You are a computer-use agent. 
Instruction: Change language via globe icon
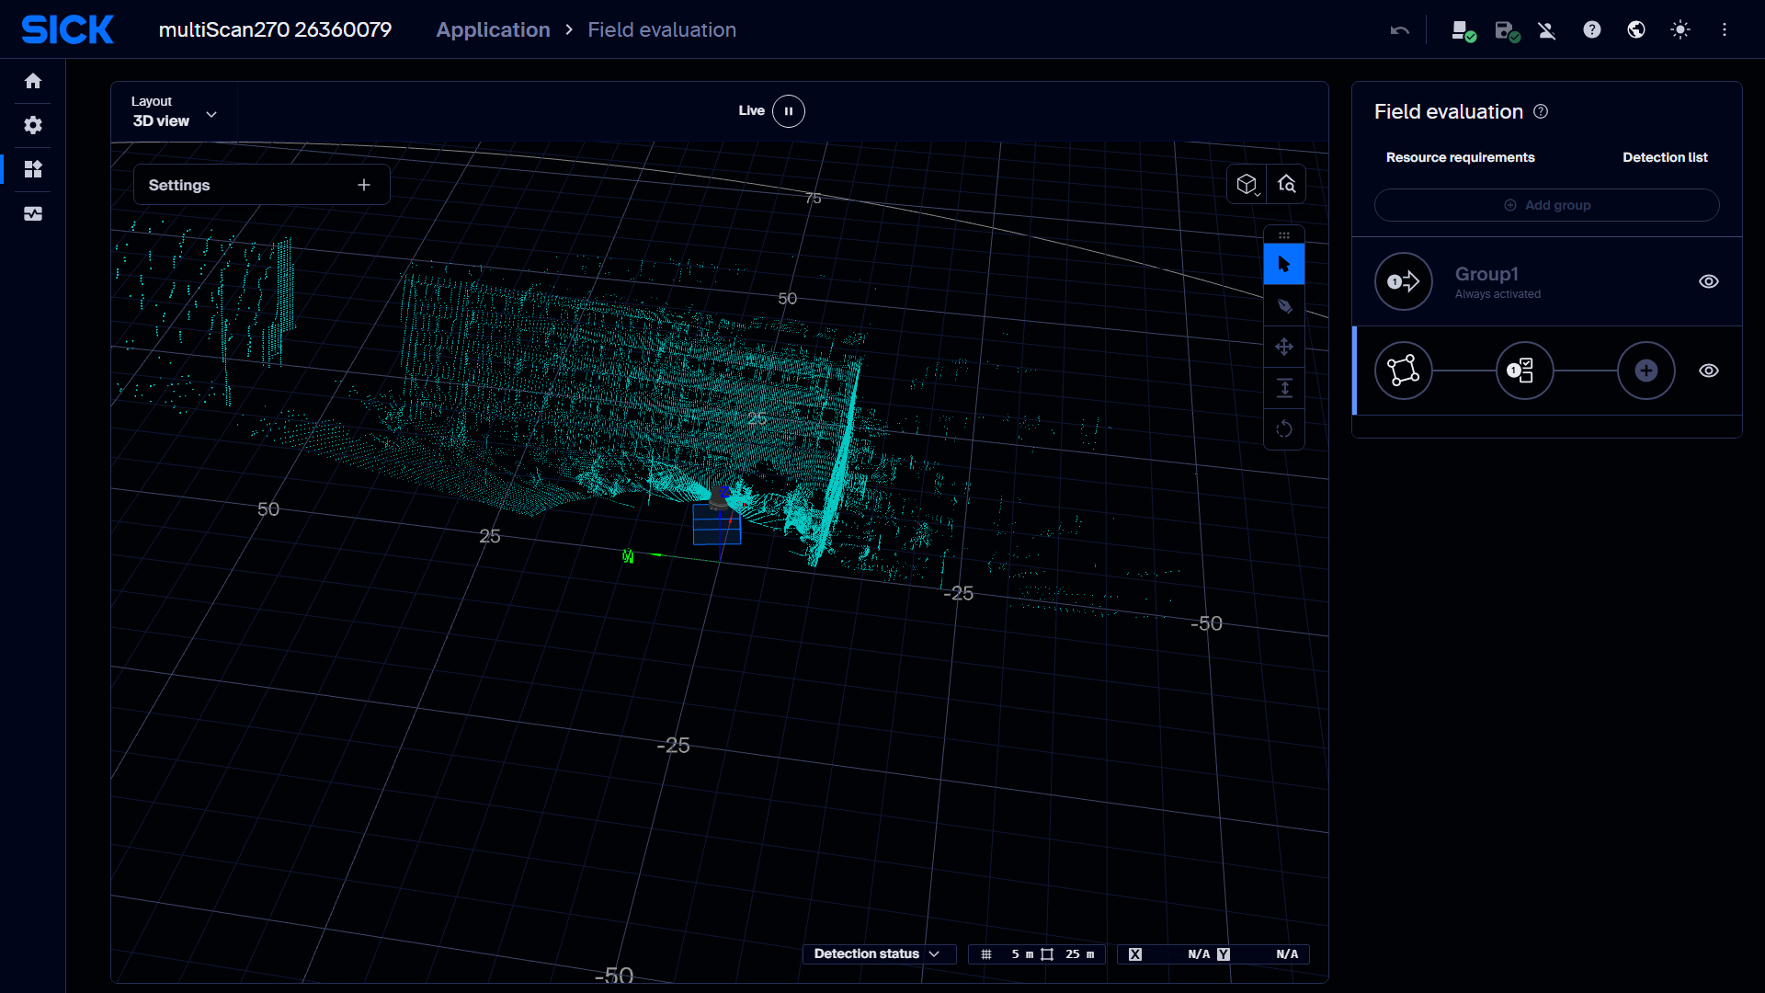point(1636,29)
